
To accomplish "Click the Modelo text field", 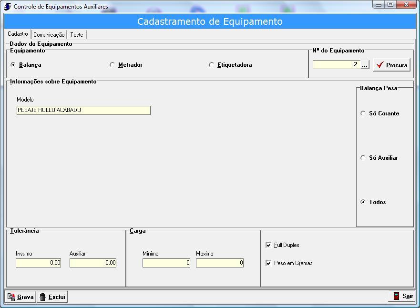I will pos(83,110).
